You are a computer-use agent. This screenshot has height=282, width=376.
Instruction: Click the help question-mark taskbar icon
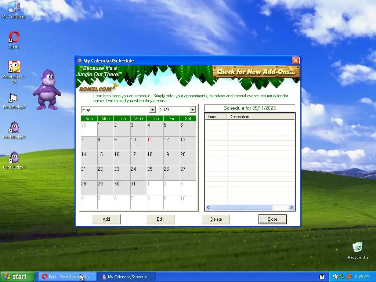coord(322,277)
